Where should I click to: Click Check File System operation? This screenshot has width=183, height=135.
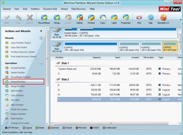coord(19,109)
